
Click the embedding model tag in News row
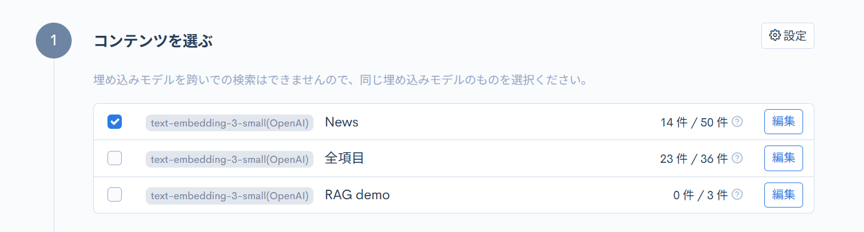pos(229,123)
